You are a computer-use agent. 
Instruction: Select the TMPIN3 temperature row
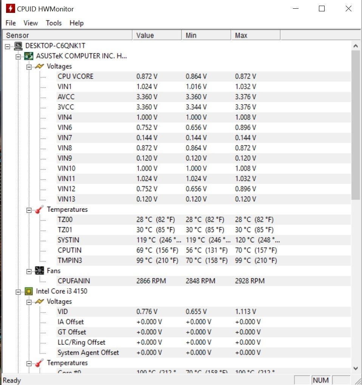(x=203, y=260)
